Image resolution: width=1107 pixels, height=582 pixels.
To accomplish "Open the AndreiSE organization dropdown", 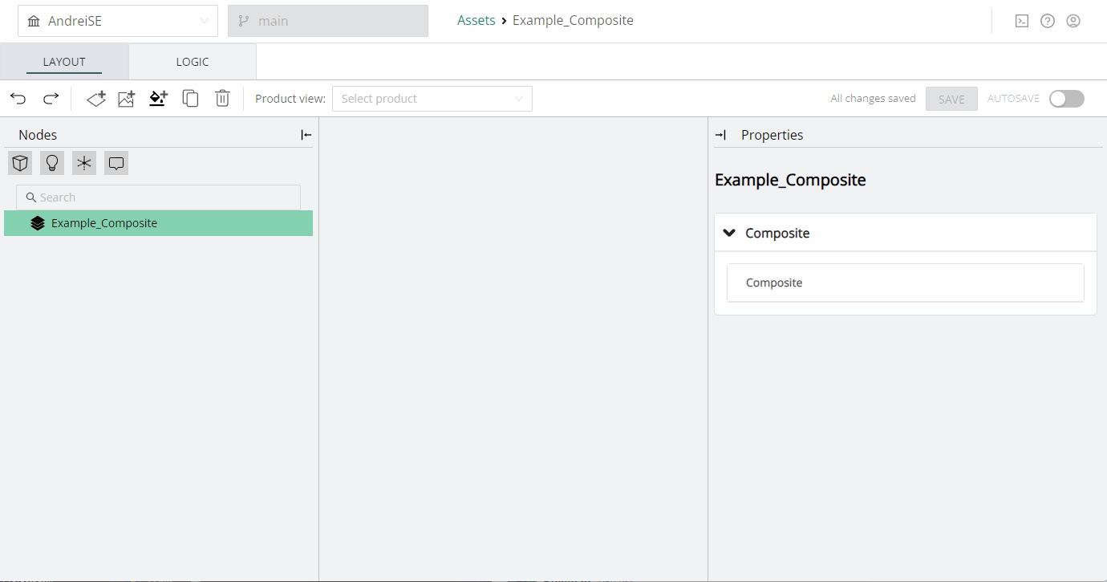I will (118, 21).
